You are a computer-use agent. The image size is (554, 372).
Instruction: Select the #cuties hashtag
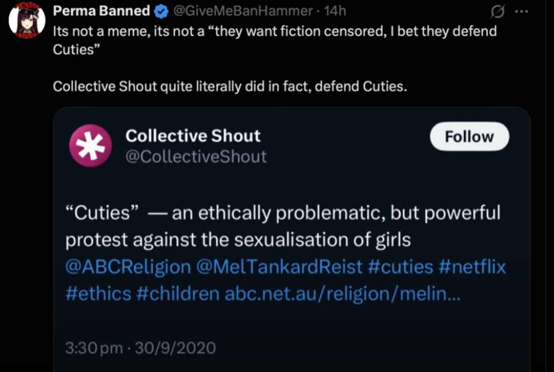[x=401, y=266]
